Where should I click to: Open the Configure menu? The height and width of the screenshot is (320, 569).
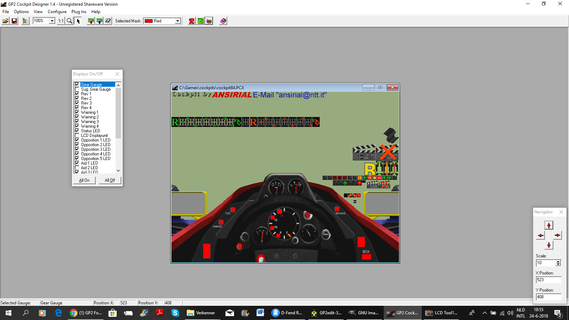coord(57,12)
